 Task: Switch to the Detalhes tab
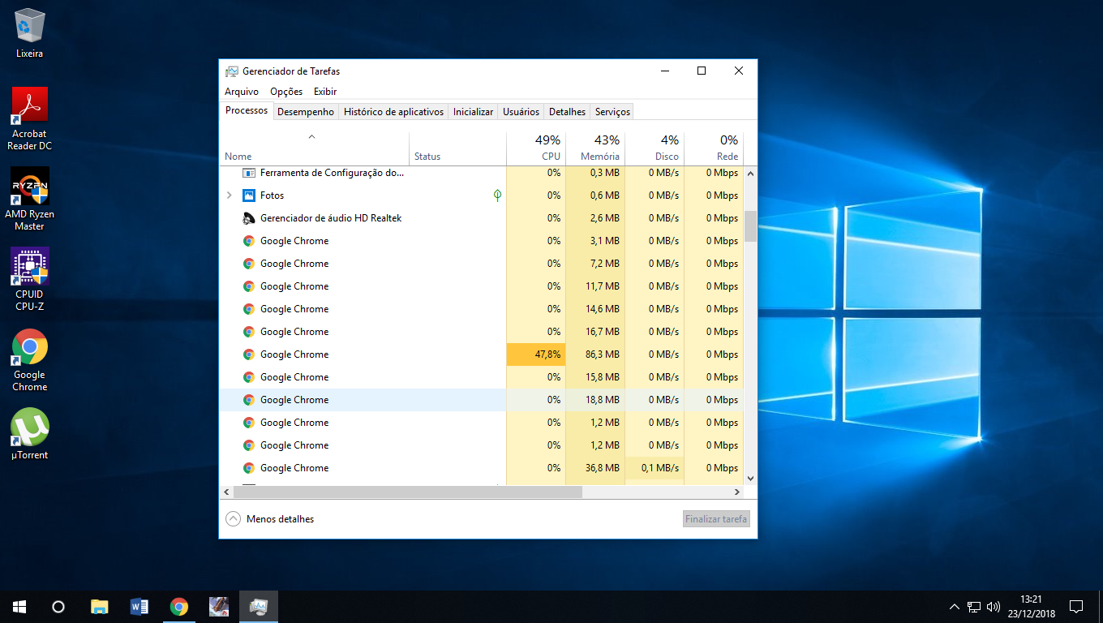(567, 112)
